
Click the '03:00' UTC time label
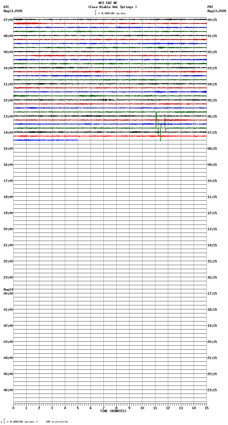point(8,342)
